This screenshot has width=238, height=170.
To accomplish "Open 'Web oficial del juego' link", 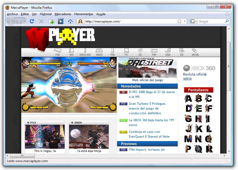I will pyautogui.click(x=148, y=80).
